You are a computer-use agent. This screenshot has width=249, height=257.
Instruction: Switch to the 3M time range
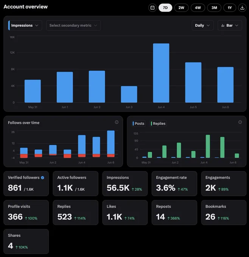click(x=214, y=8)
